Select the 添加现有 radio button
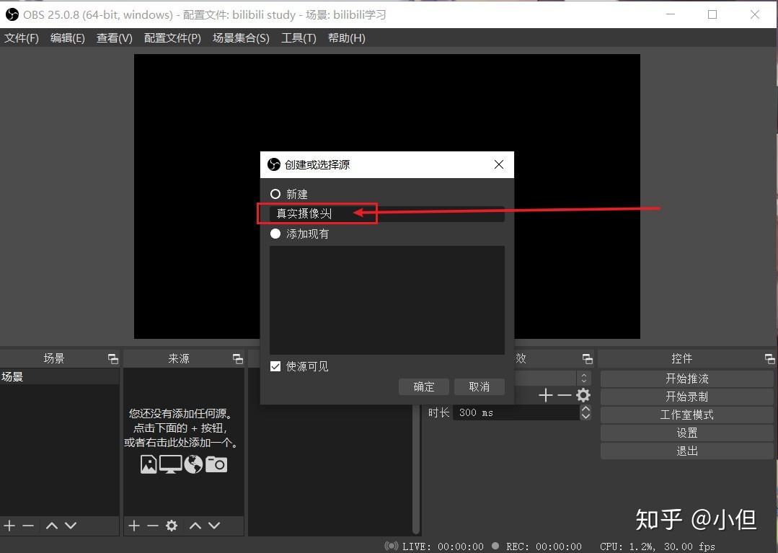Screen dimensions: 778x553 (275, 233)
